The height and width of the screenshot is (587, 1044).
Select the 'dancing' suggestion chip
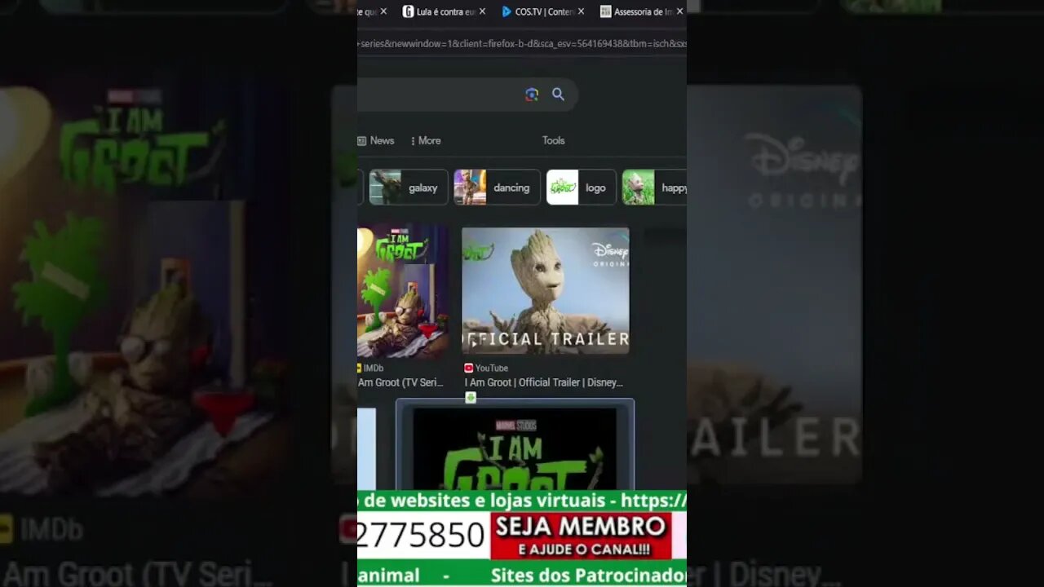[497, 188]
